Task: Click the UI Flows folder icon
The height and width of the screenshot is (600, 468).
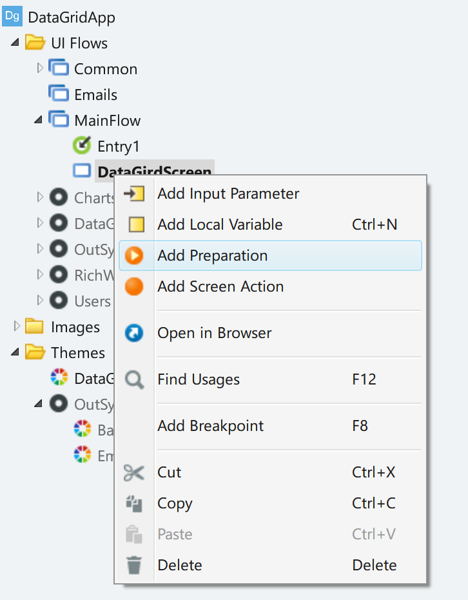Action: (35, 42)
